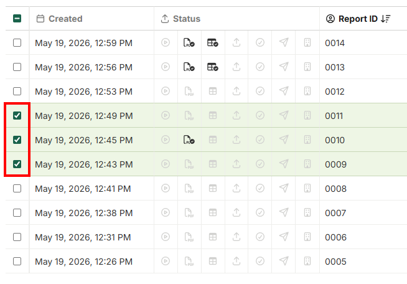Click the table icon for report 0006

tap(213, 237)
